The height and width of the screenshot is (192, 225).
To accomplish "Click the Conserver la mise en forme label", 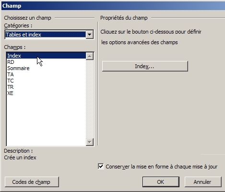I will tap(162, 167).
